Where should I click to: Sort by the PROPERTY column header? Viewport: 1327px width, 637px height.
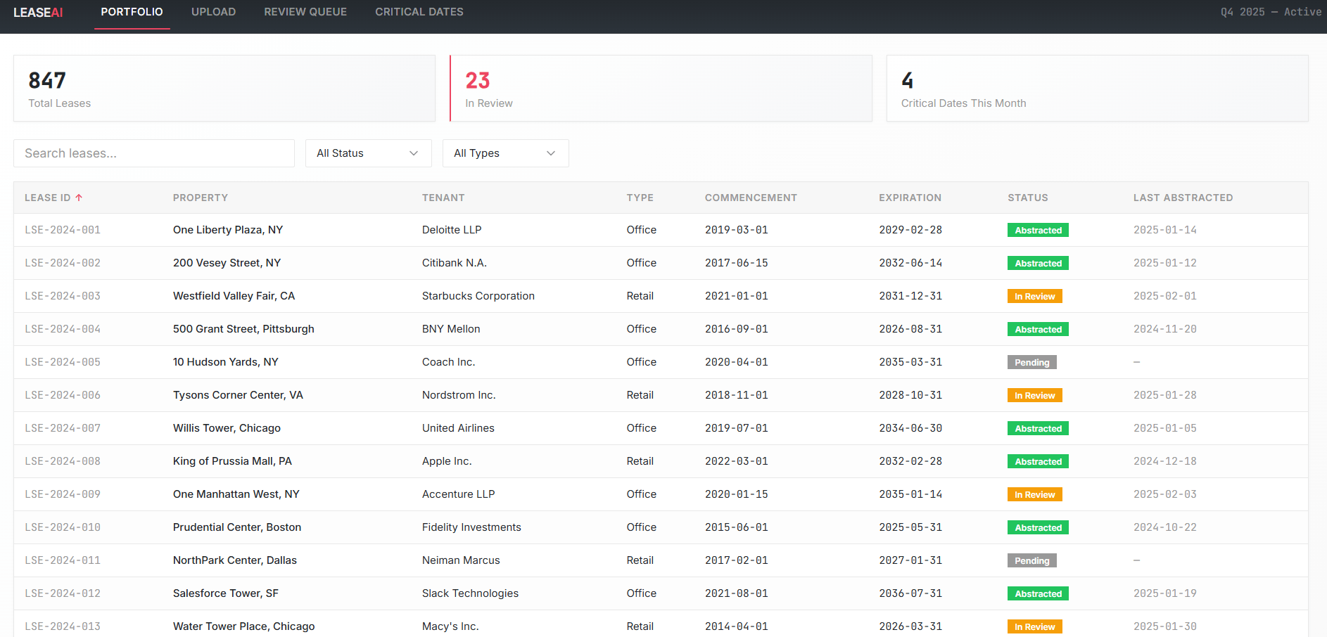(x=201, y=198)
